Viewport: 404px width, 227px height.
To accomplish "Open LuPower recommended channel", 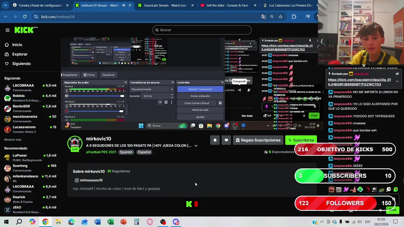I will [30, 158].
